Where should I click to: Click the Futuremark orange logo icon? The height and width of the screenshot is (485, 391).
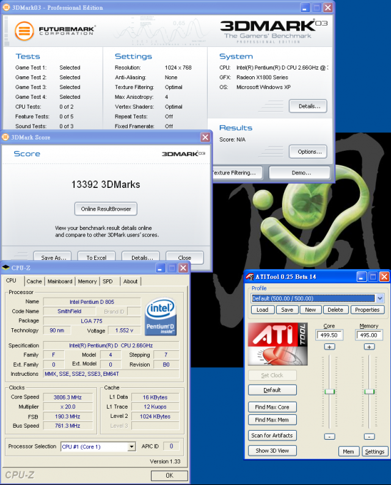point(24,31)
